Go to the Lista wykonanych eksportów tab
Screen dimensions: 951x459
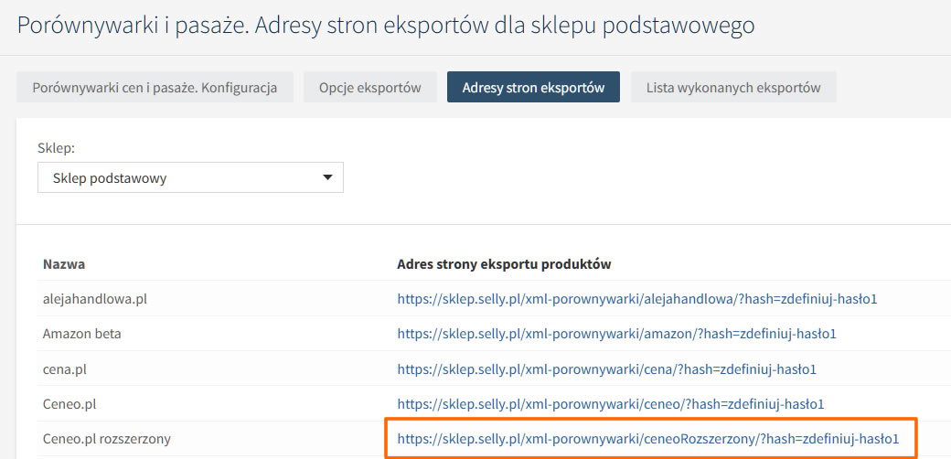point(732,88)
